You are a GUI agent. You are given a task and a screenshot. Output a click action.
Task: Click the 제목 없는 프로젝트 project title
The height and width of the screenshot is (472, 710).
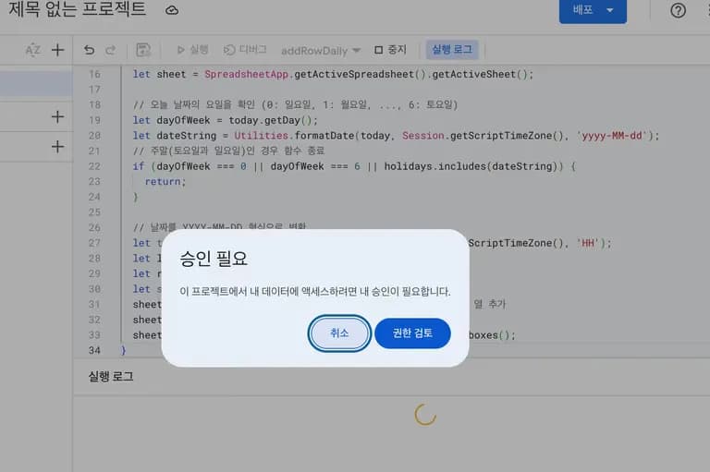(77, 10)
